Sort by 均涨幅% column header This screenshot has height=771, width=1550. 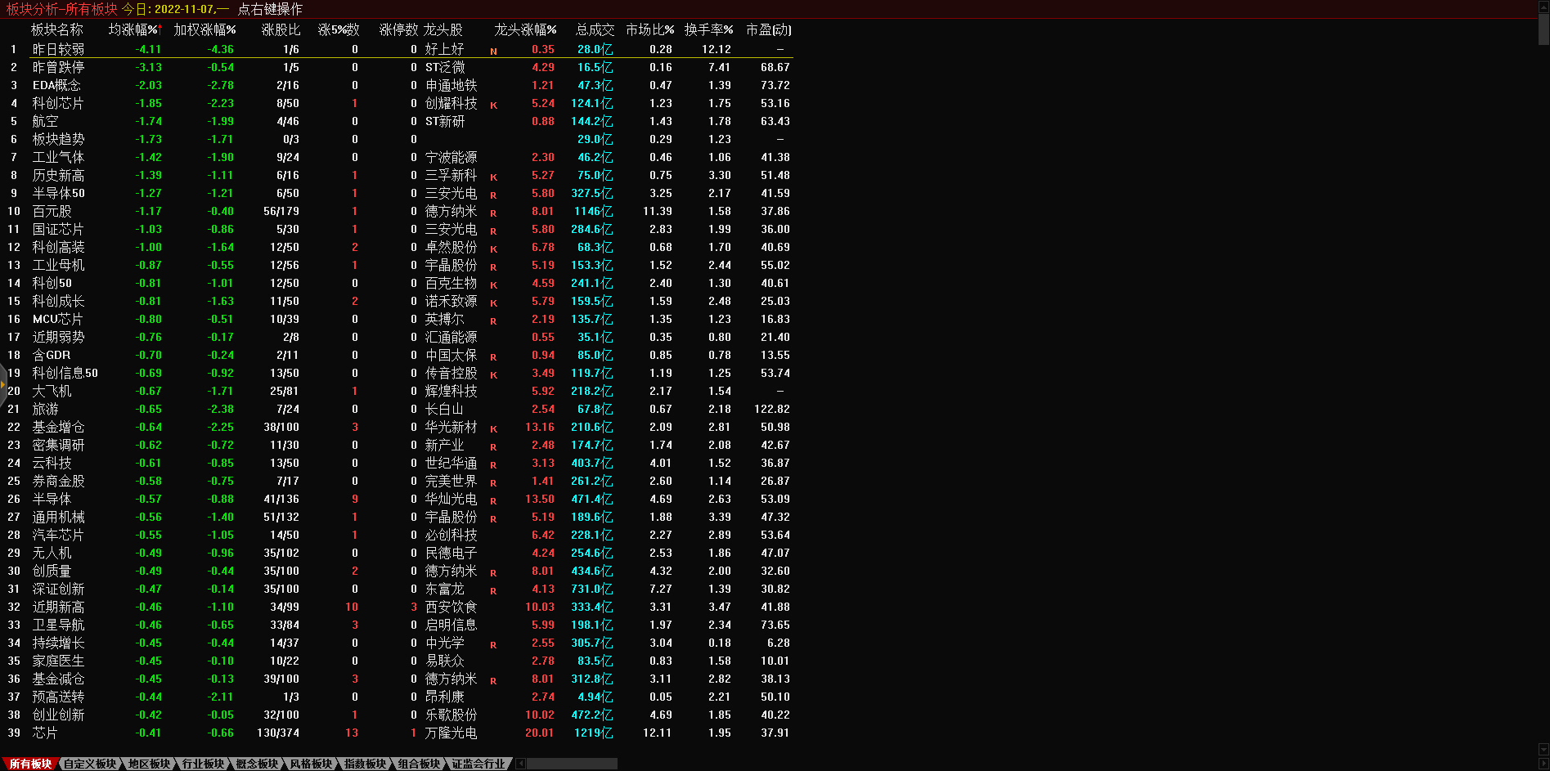pos(135,29)
